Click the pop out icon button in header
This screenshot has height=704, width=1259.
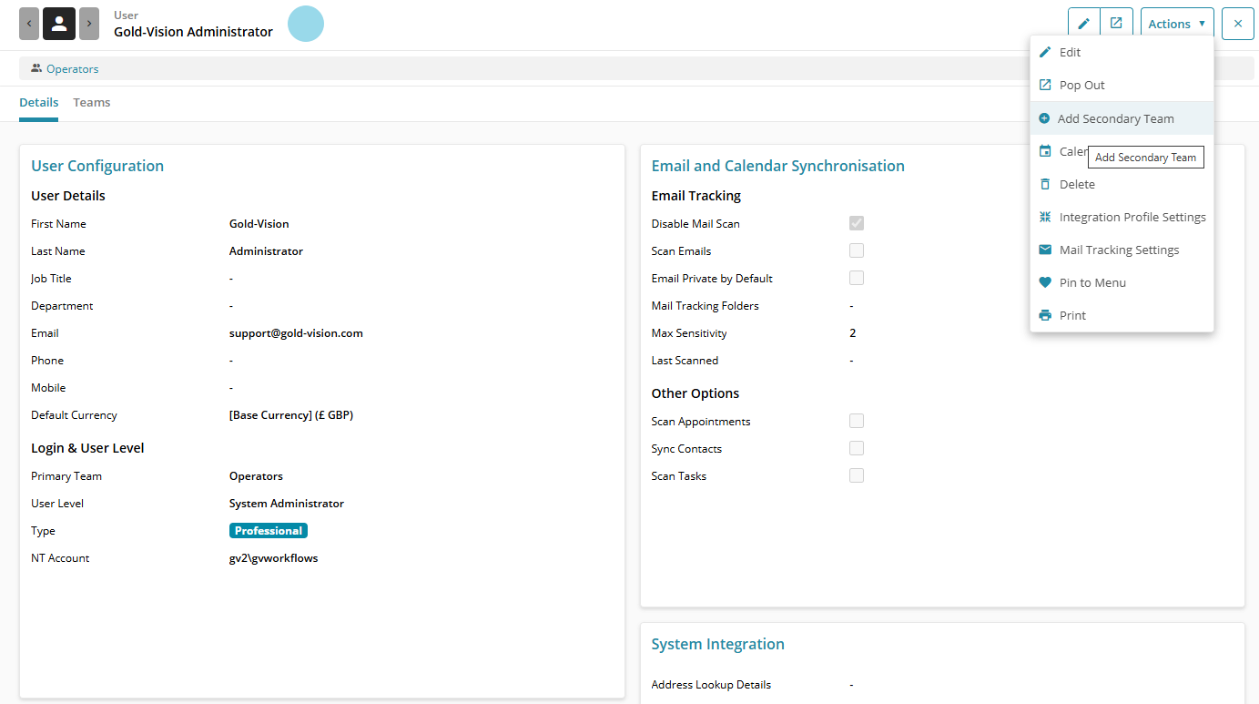tap(1116, 24)
